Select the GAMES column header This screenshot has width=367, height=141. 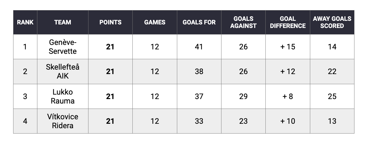(x=155, y=22)
